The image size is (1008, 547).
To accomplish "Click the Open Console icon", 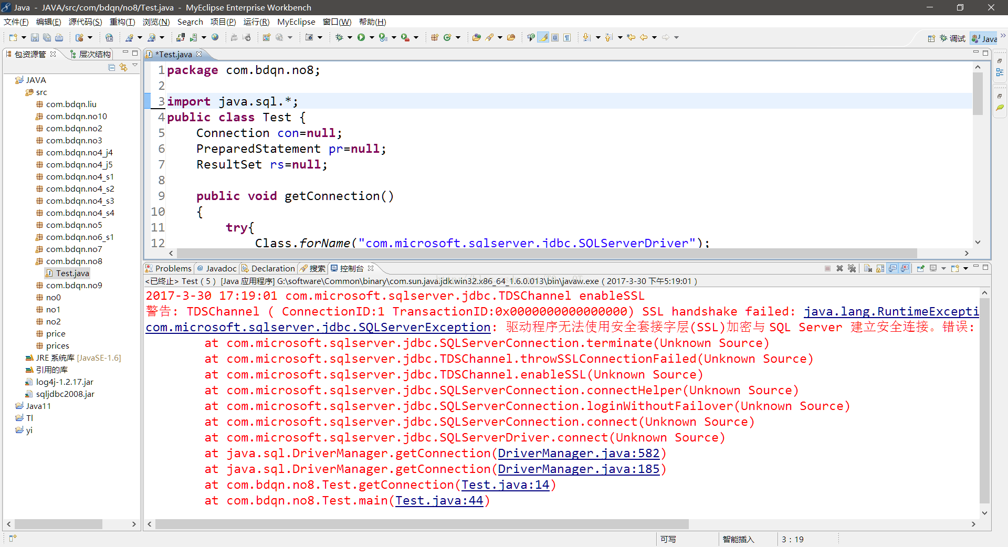I will coord(955,268).
